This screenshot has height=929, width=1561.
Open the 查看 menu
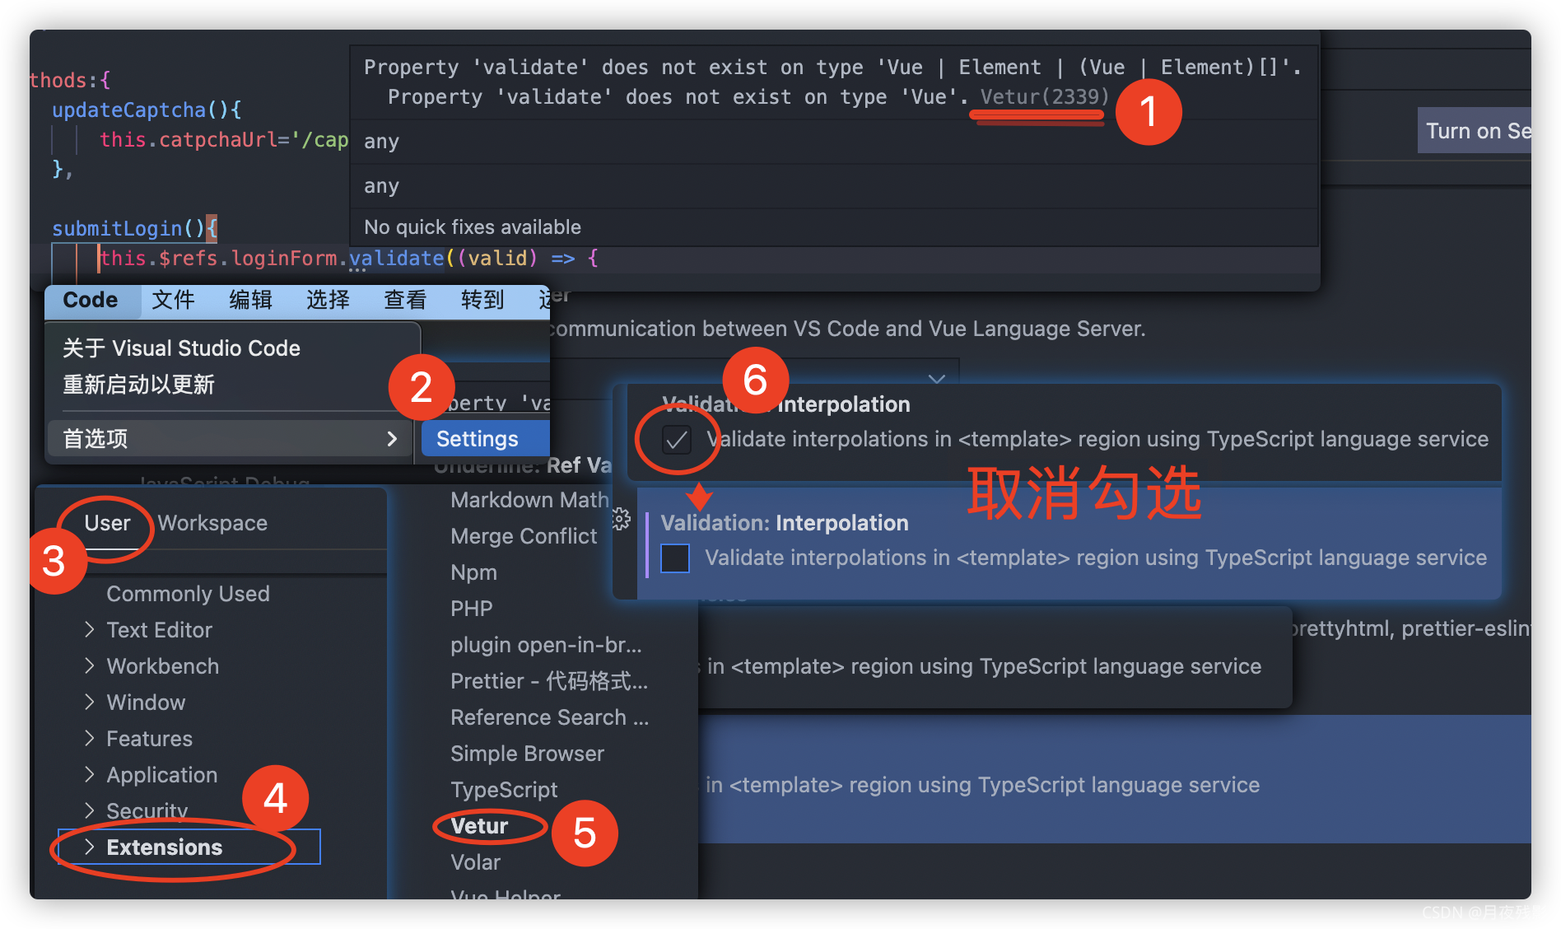(x=405, y=300)
